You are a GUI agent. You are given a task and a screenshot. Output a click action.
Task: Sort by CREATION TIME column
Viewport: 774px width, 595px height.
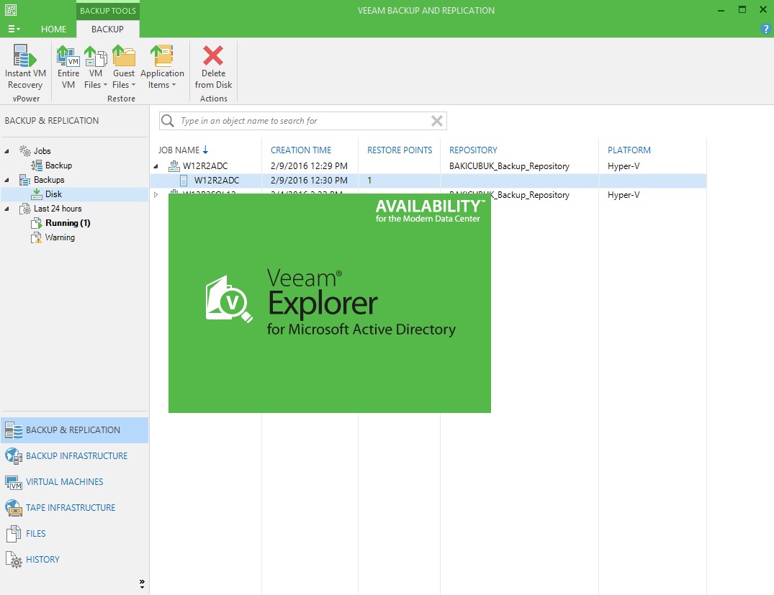(x=301, y=150)
